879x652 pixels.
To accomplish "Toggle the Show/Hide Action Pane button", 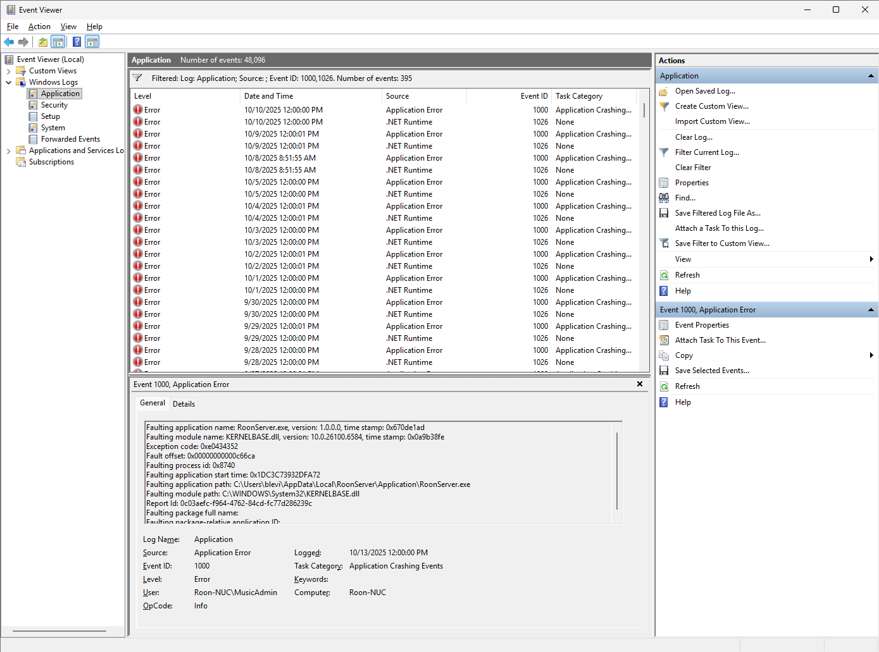I will (92, 42).
